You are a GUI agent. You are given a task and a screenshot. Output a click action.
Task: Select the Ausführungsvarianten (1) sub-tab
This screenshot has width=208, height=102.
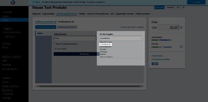(46, 22)
